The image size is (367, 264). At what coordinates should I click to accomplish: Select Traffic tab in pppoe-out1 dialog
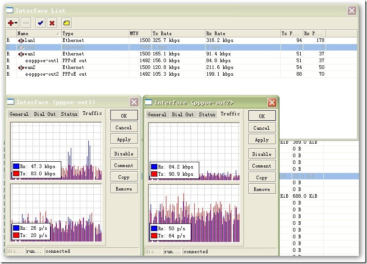92,114
